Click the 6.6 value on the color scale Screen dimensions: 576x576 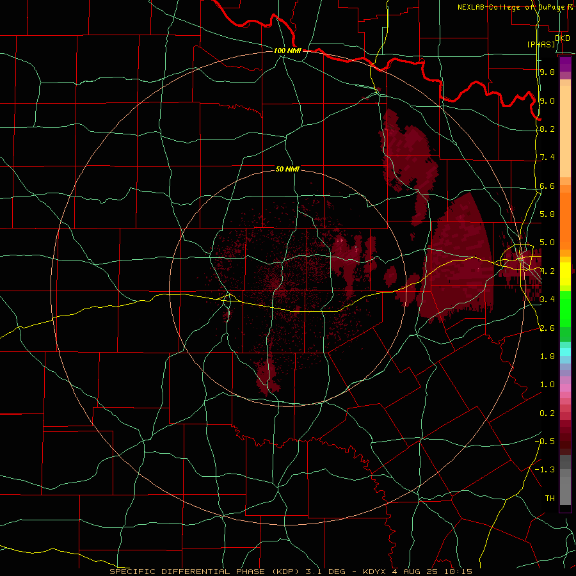click(547, 186)
